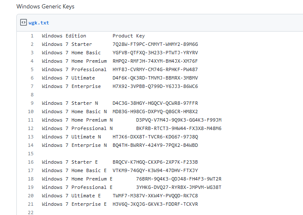Click key D3PVQ-V7M4J-9Q9K3-GG4K3-F99JM
The image size is (303, 215).
pyautogui.click(x=179, y=120)
